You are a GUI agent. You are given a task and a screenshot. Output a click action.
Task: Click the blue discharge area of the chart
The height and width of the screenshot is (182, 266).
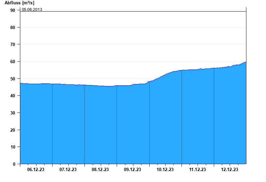click(133, 126)
